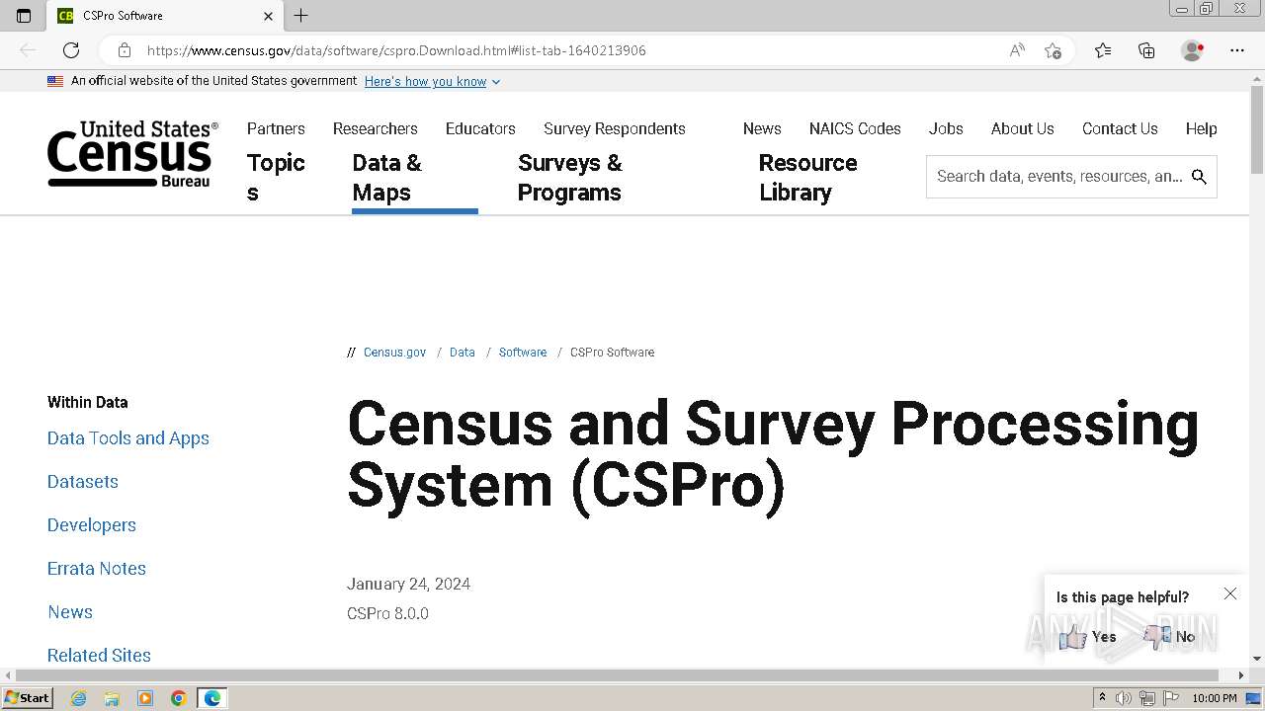Open the Favorites list icon
Viewport: 1265px width, 711px height.
point(1103,50)
